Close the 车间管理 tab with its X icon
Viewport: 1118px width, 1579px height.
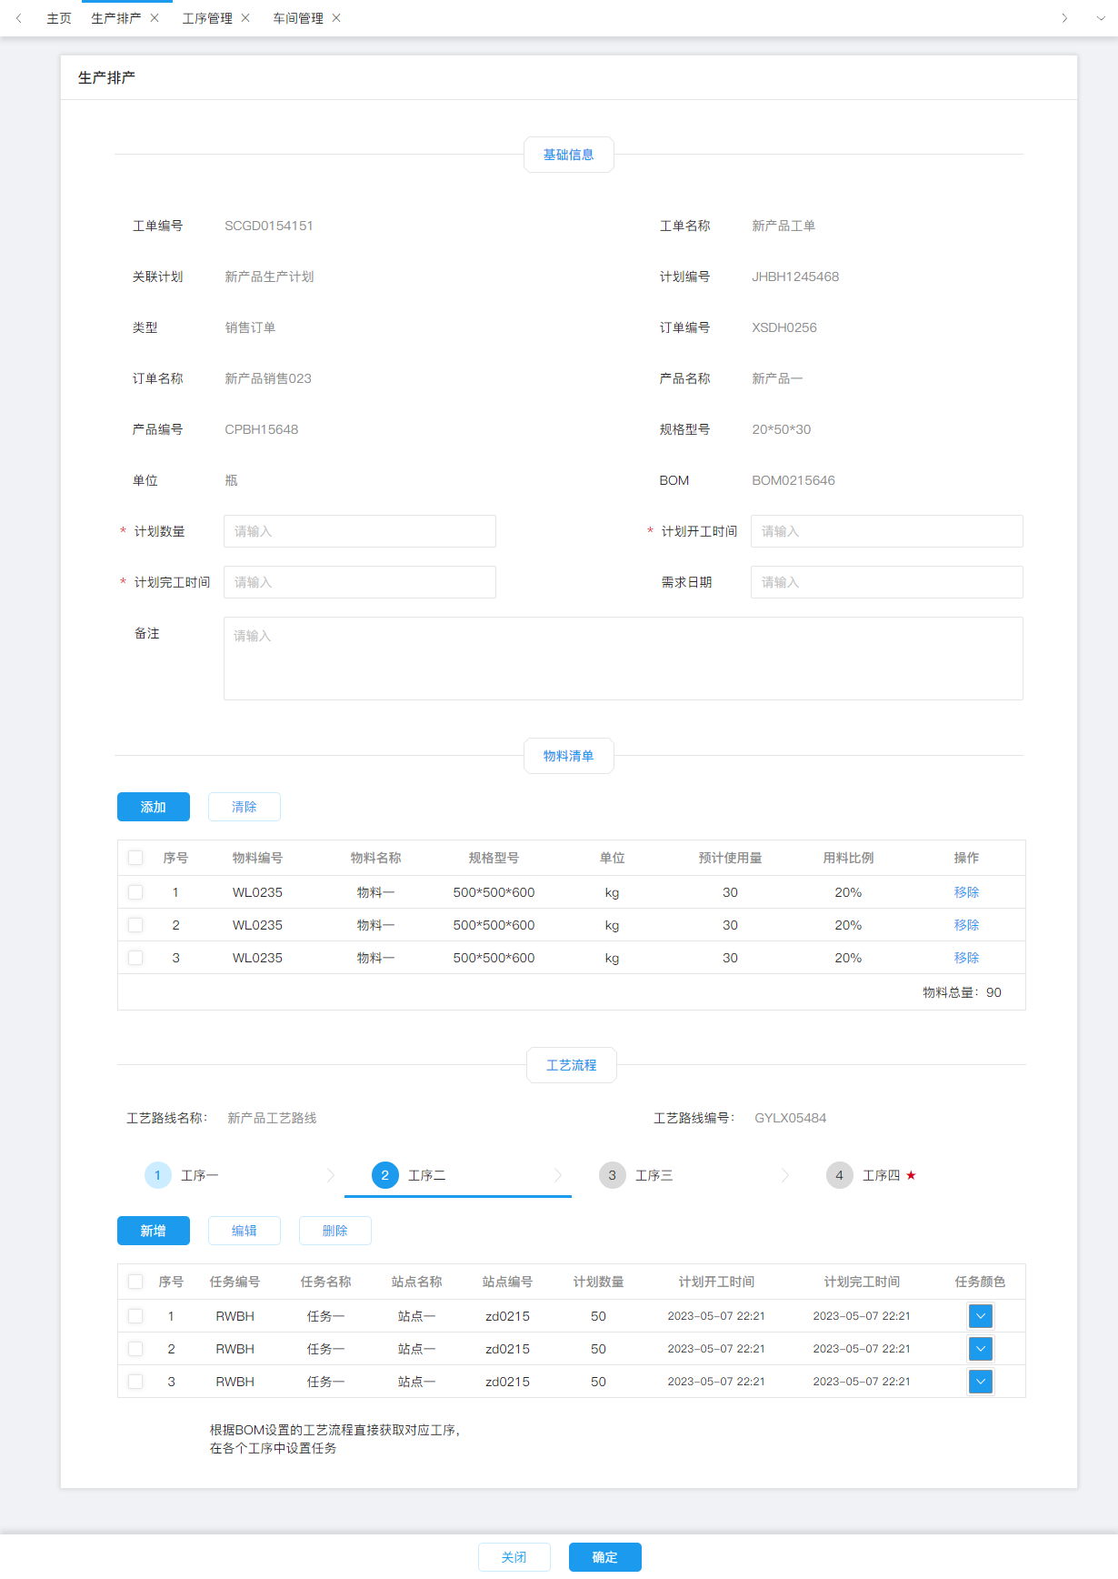point(336,18)
